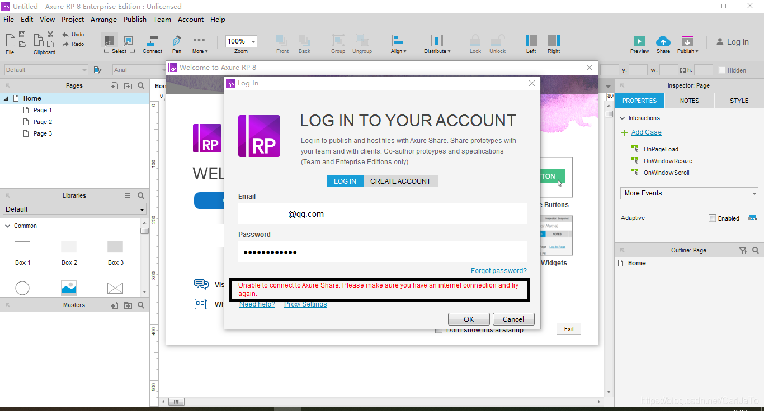Pick the Box 1 widget thumbnail
Screen dimensions: 764x411
tap(22, 247)
